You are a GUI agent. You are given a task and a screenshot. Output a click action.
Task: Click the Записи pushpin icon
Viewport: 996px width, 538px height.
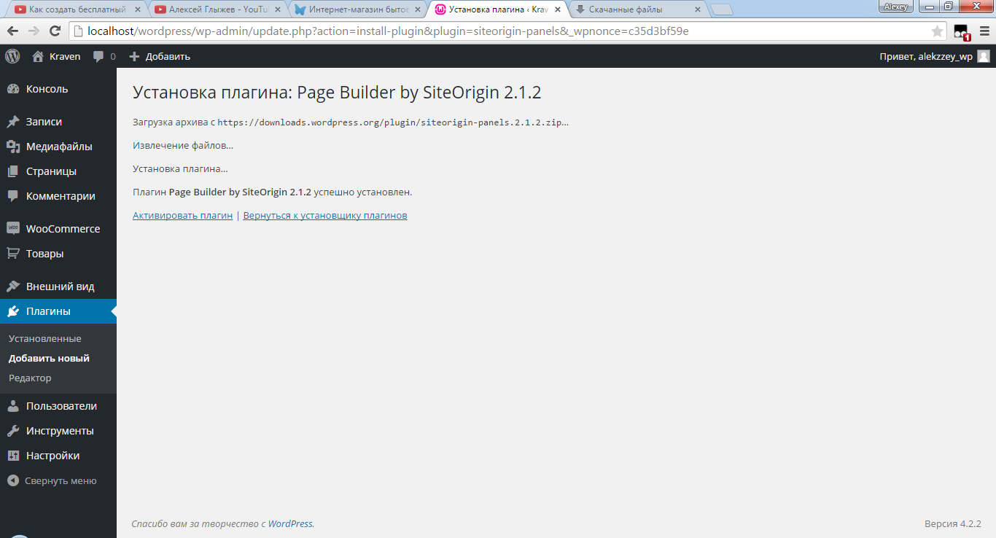point(13,122)
